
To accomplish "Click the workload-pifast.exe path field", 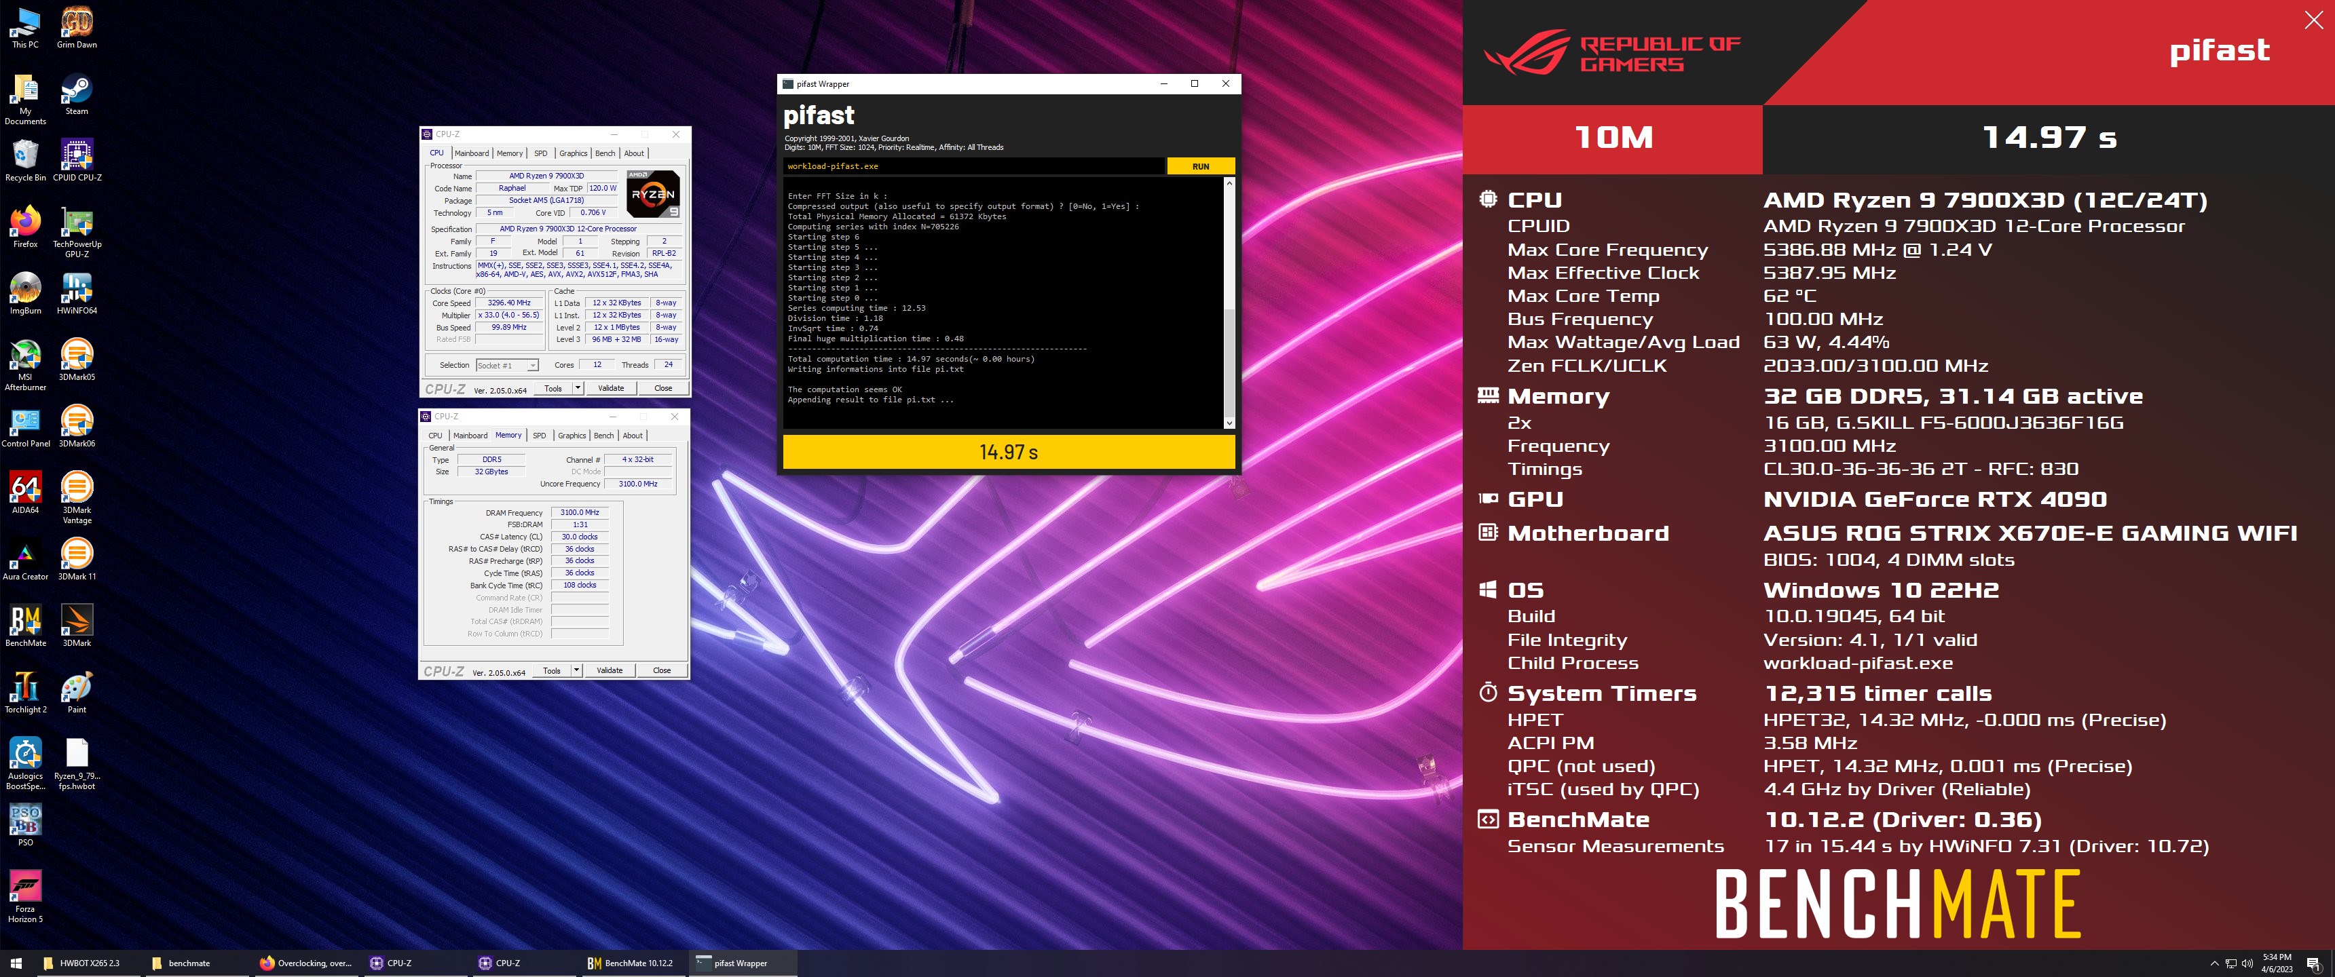I will [973, 166].
